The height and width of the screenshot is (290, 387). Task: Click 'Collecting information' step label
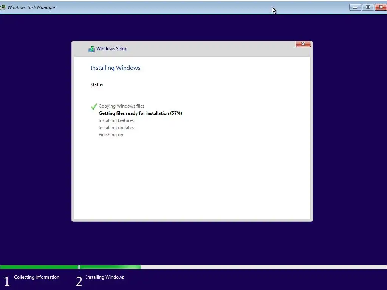pos(37,277)
